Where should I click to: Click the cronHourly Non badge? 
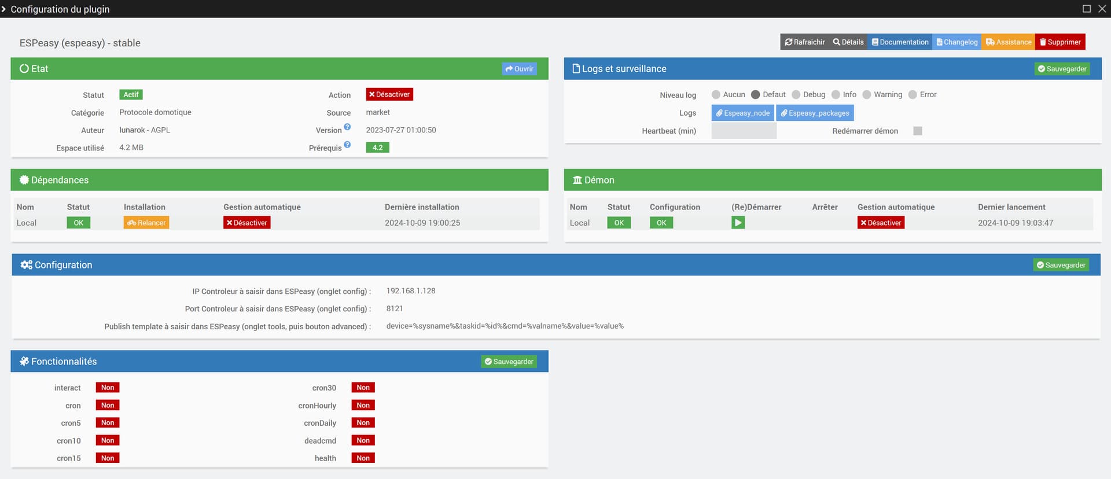pyautogui.click(x=363, y=406)
